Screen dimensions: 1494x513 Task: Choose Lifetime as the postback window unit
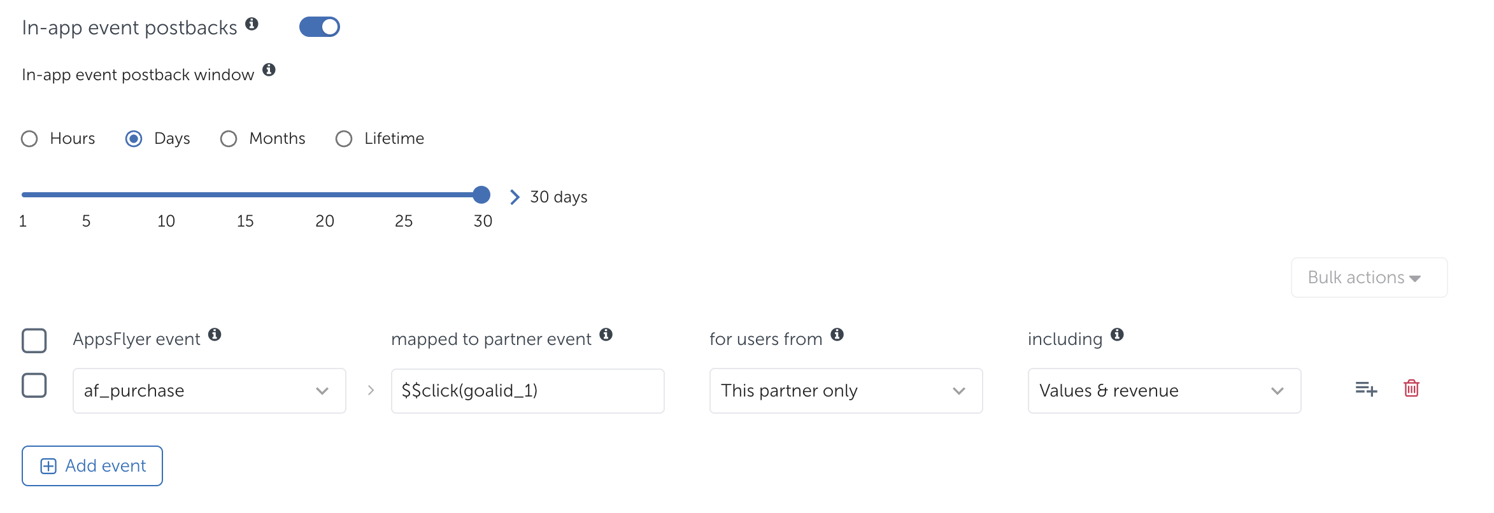(344, 138)
